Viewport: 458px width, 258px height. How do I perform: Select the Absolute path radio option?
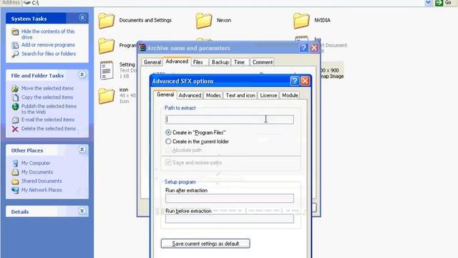pyautogui.click(x=168, y=150)
